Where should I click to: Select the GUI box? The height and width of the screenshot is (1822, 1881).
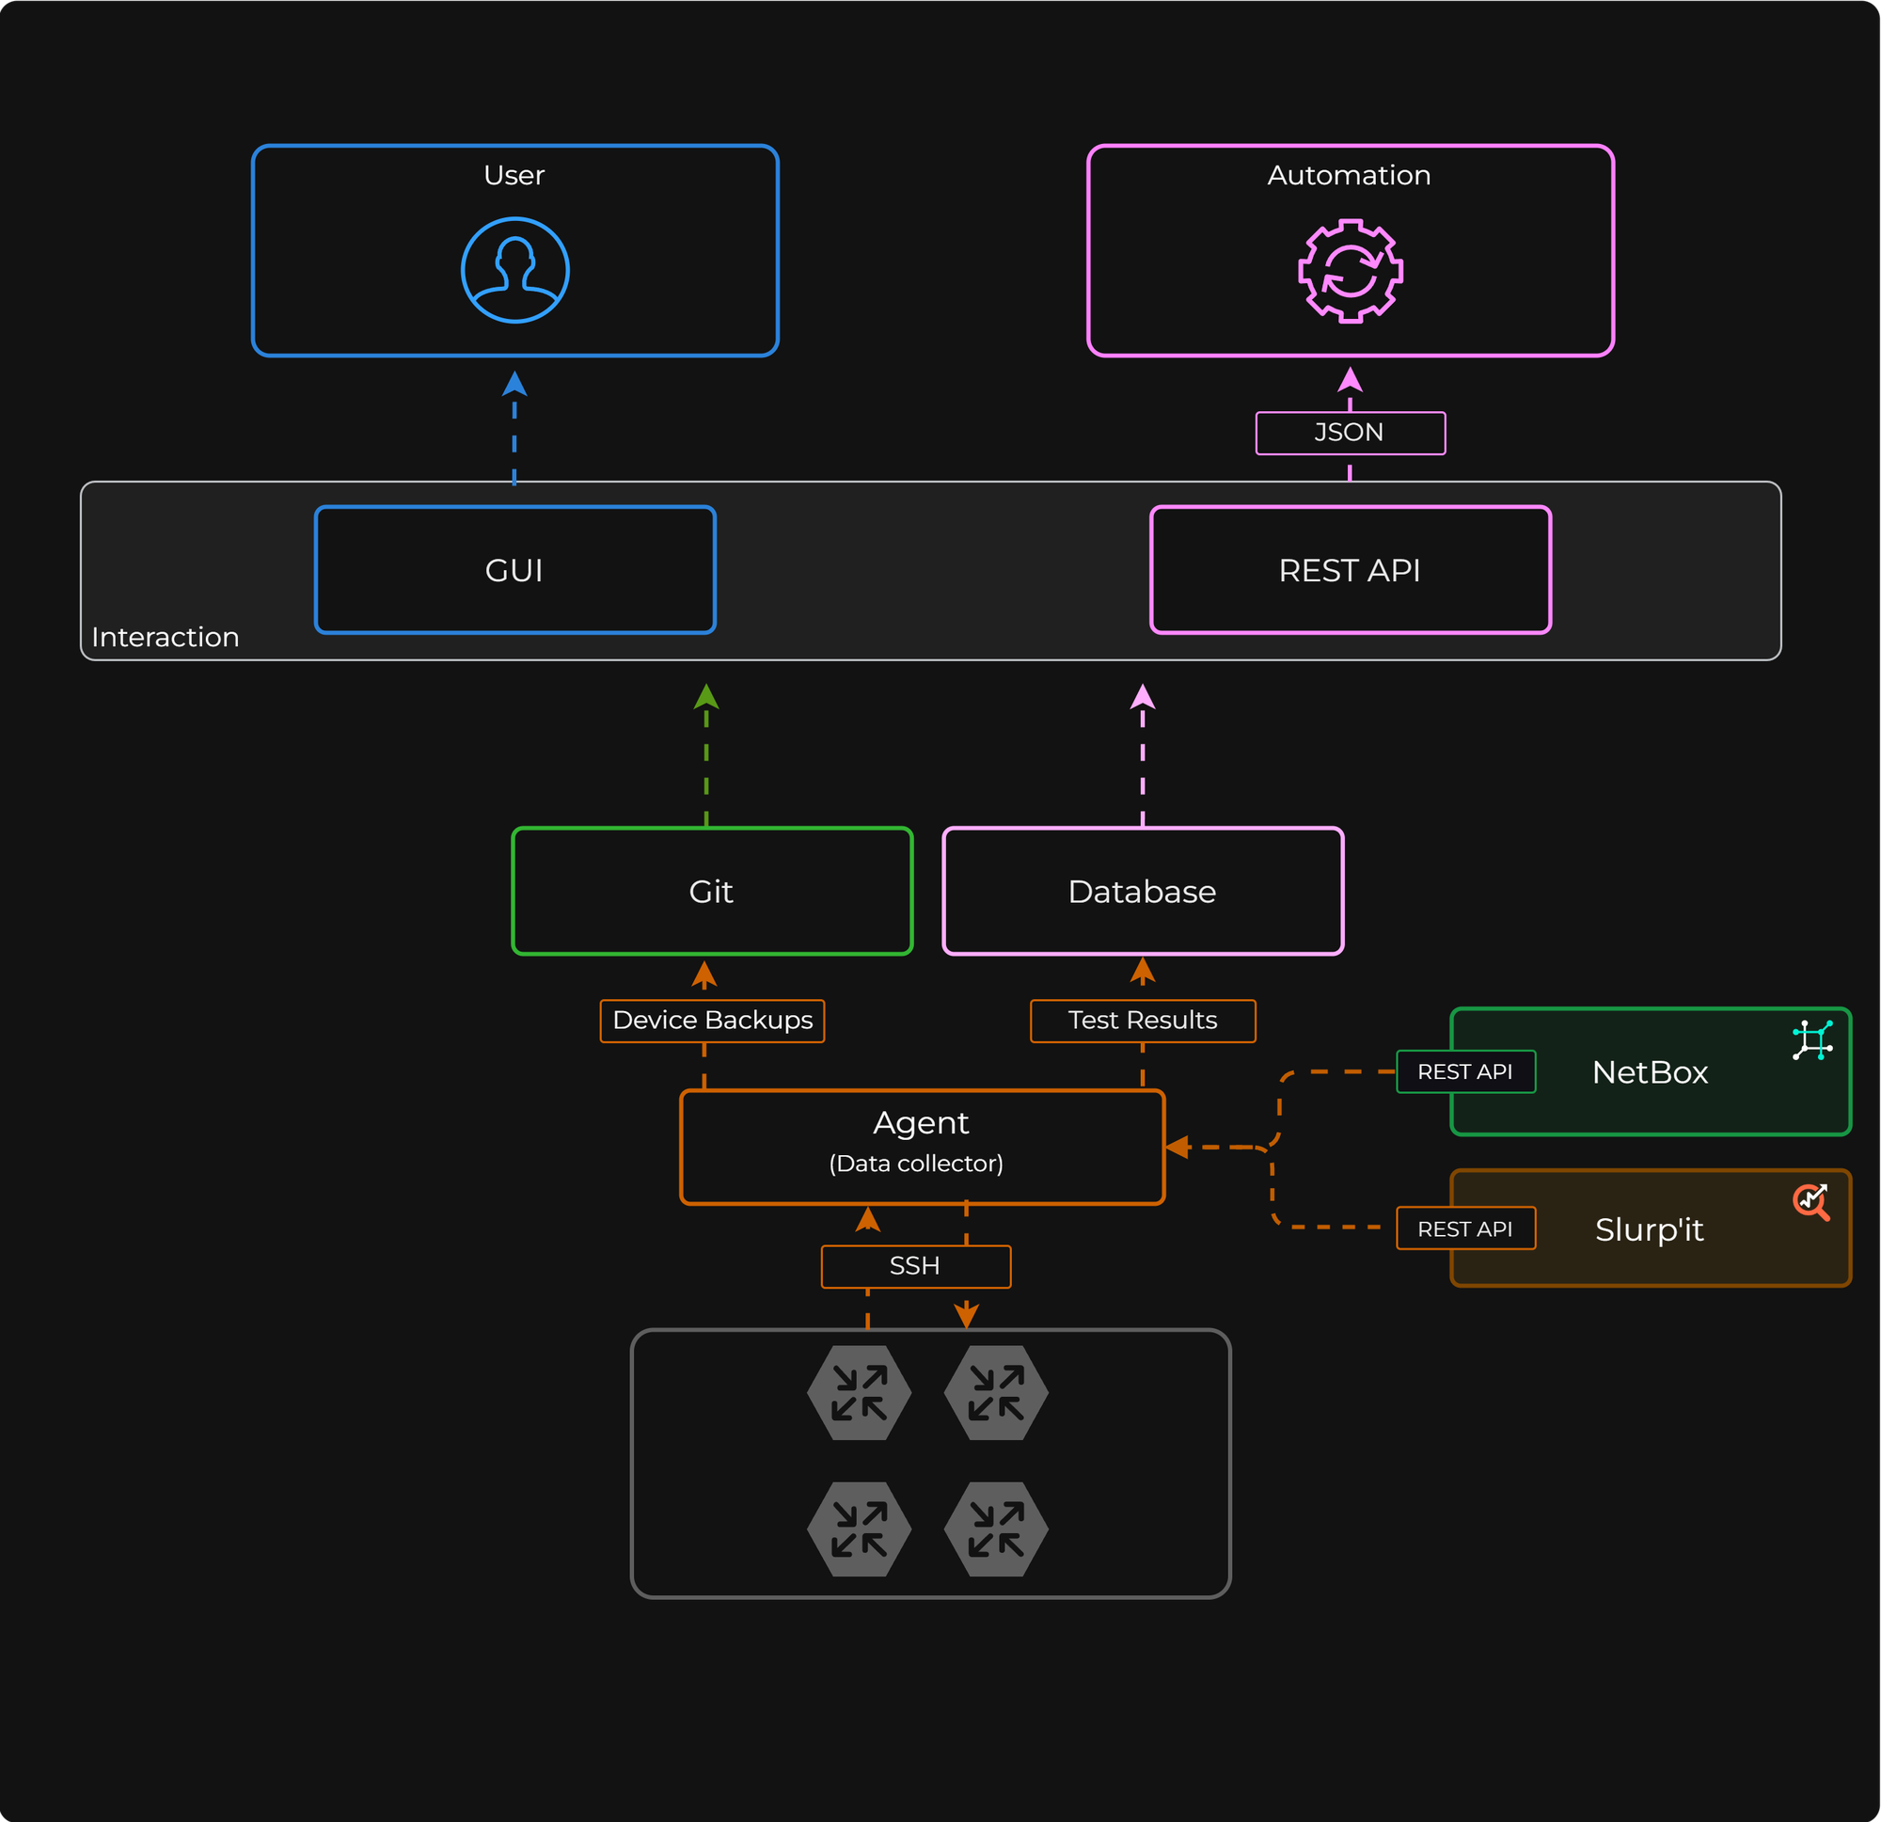point(514,570)
